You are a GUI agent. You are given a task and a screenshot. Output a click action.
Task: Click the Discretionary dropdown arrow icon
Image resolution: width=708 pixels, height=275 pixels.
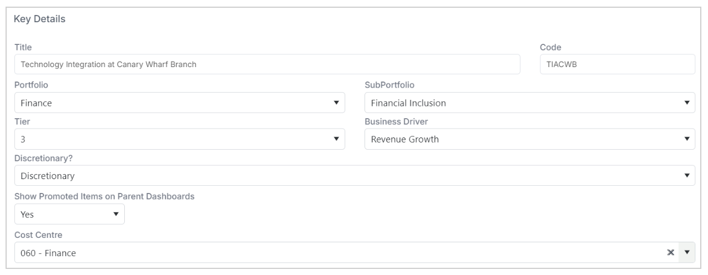click(686, 176)
